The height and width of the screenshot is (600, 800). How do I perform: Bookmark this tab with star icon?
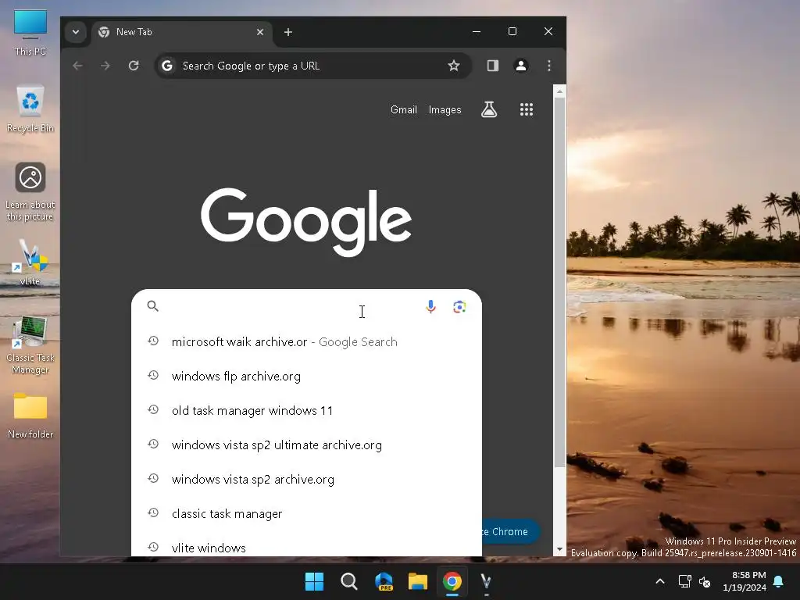pos(454,66)
